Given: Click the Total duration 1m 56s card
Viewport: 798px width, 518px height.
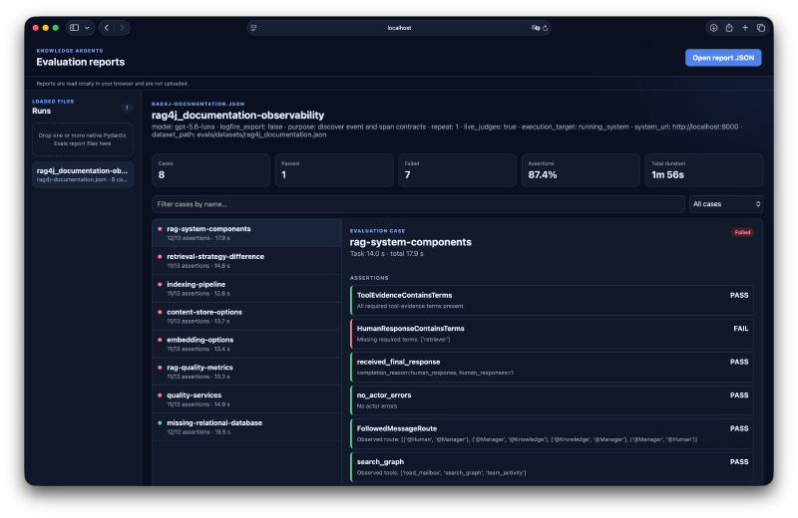Looking at the screenshot, I should coord(704,170).
